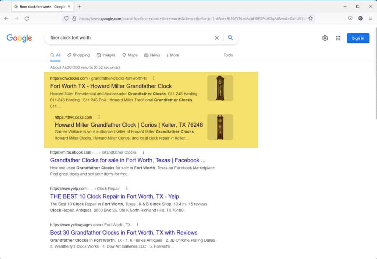Click the https://www.yellowpages.com URL text
The image size is (377, 259).
(x=75, y=225)
